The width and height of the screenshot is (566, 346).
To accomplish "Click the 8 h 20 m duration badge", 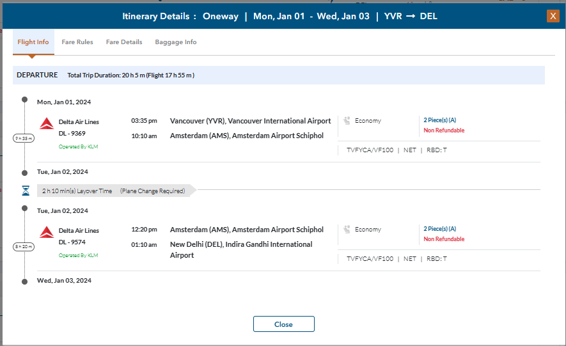I will pyautogui.click(x=24, y=247).
